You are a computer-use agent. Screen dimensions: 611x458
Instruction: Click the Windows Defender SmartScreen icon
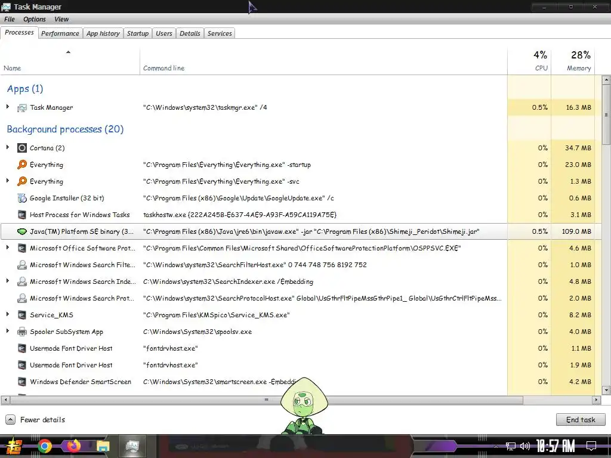pos(22,382)
